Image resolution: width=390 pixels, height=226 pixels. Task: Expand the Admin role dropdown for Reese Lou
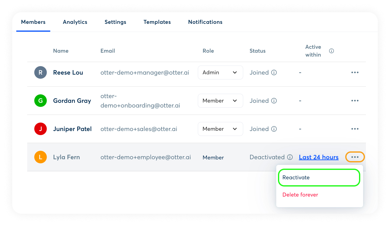(x=220, y=72)
